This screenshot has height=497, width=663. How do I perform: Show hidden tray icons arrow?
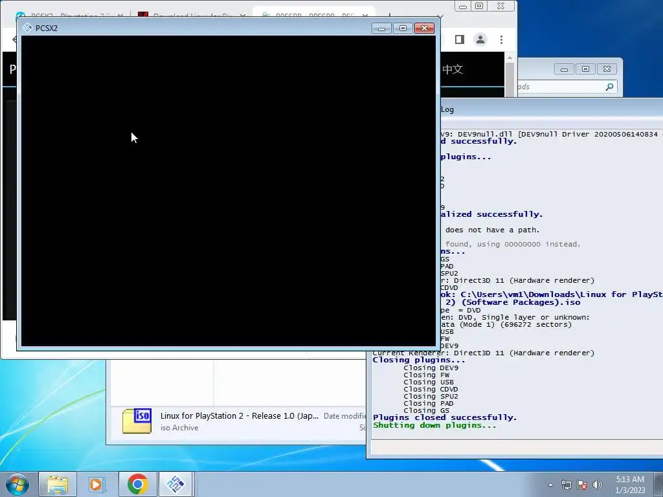click(550, 485)
